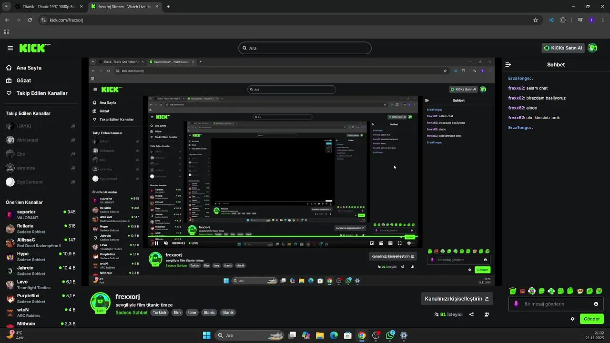Screen dimensions: 610x343
Task: Open File Explorer from the taskbar
Action: [x=320, y=335]
